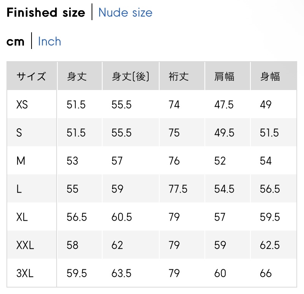Image resolution: width=304 pixels, height=294 pixels.
Task: Click the 47.5 shoulder width for XS
Action: point(224,104)
